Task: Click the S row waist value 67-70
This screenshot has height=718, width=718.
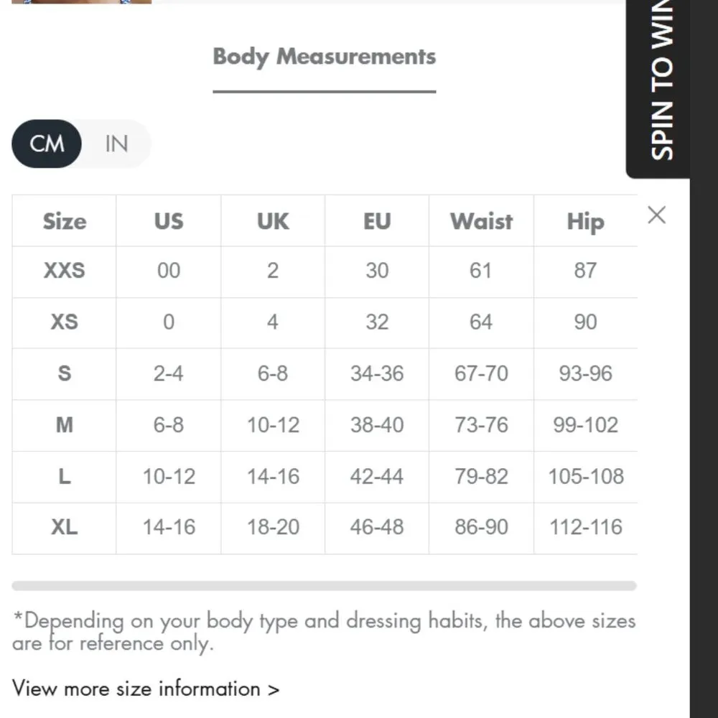Action: pyautogui.click(x=481, y=373)
